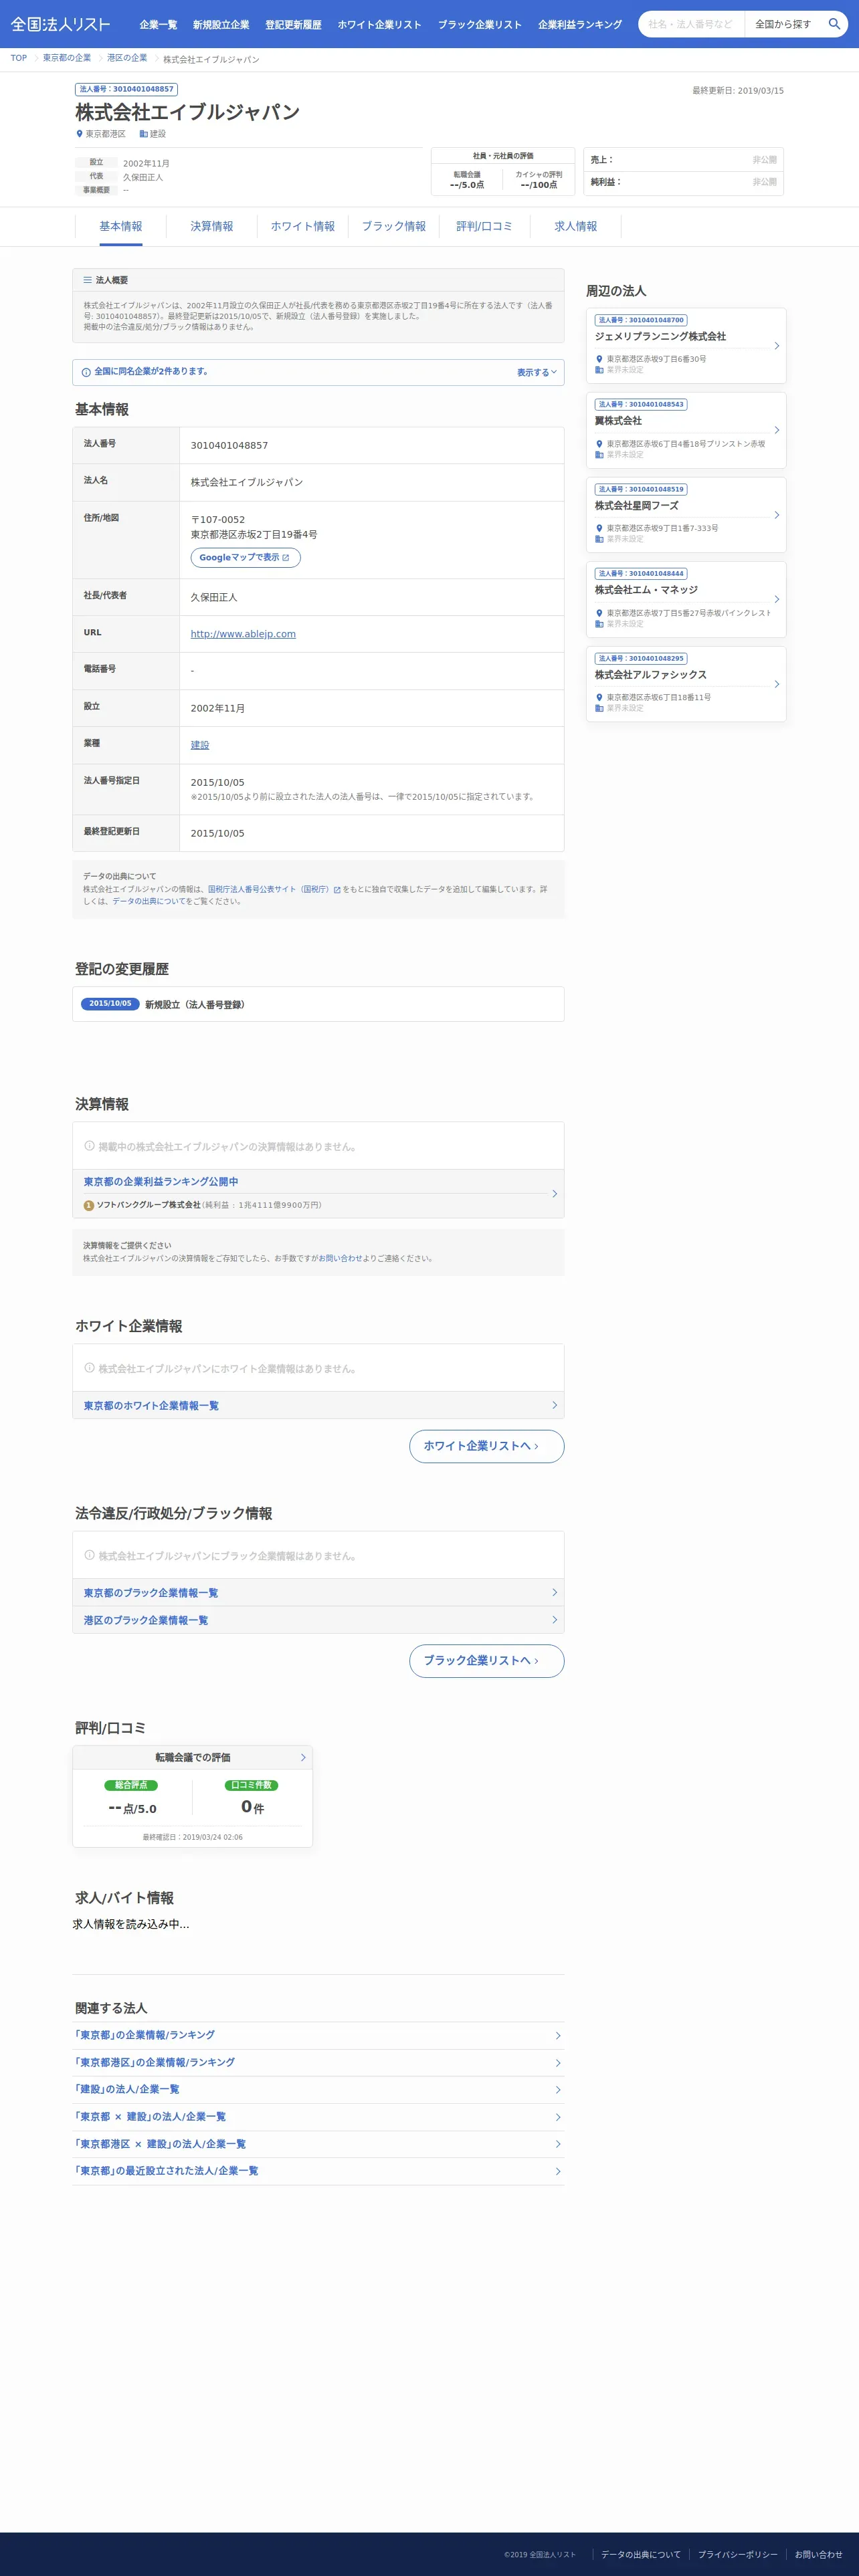
Task: Open 「東京都港区」の企業情報/ランキング related link
Action: pos(318,2062)
